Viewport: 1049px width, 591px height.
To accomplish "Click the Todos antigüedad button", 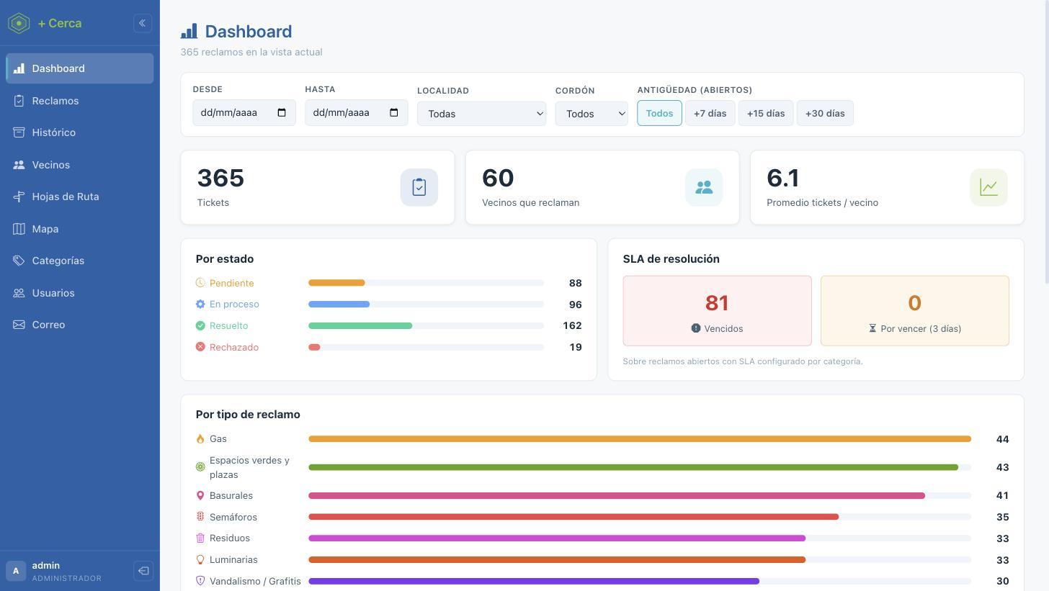I will 659,113.
